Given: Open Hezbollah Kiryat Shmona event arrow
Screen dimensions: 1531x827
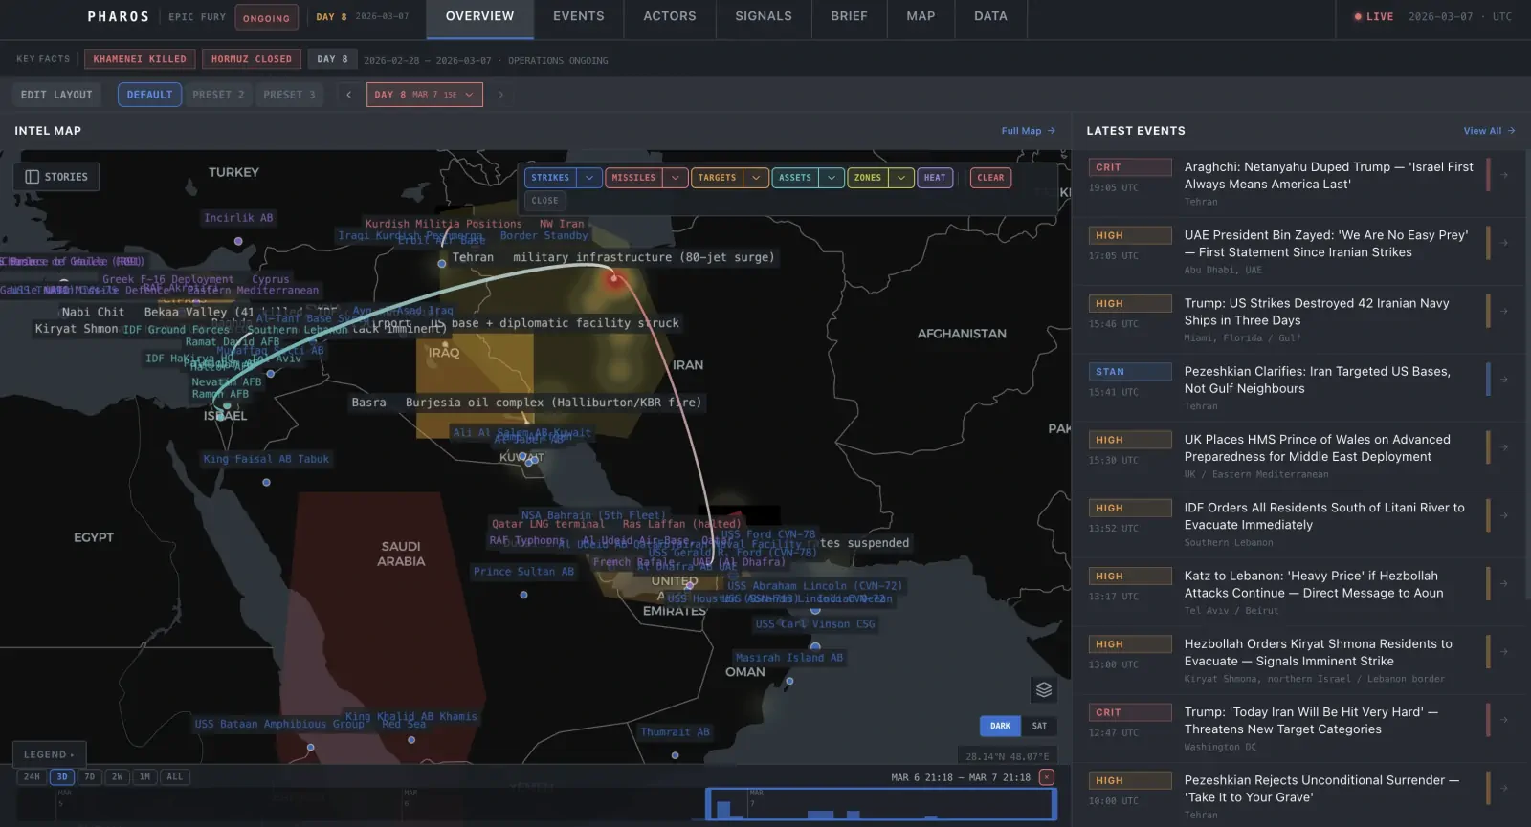Looking at the screenshot, I should 1505,652.
